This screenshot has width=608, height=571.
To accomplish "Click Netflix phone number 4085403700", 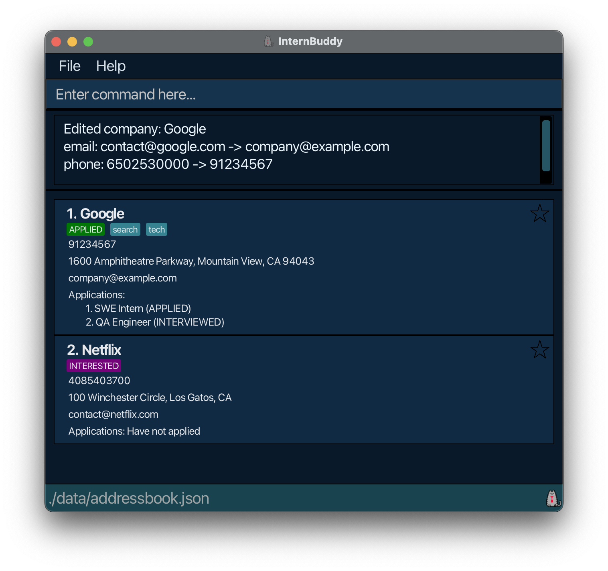I will click(99, 381).
